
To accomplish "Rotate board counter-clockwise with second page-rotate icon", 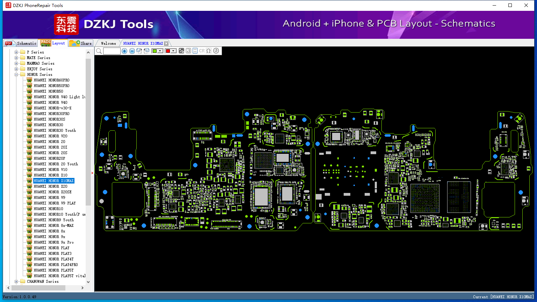I will pos(146,51).
